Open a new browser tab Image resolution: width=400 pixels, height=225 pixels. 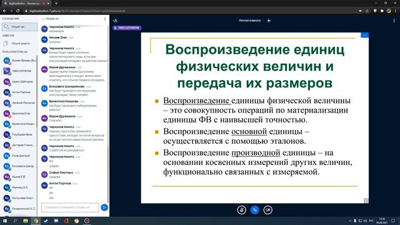(56, 4)
